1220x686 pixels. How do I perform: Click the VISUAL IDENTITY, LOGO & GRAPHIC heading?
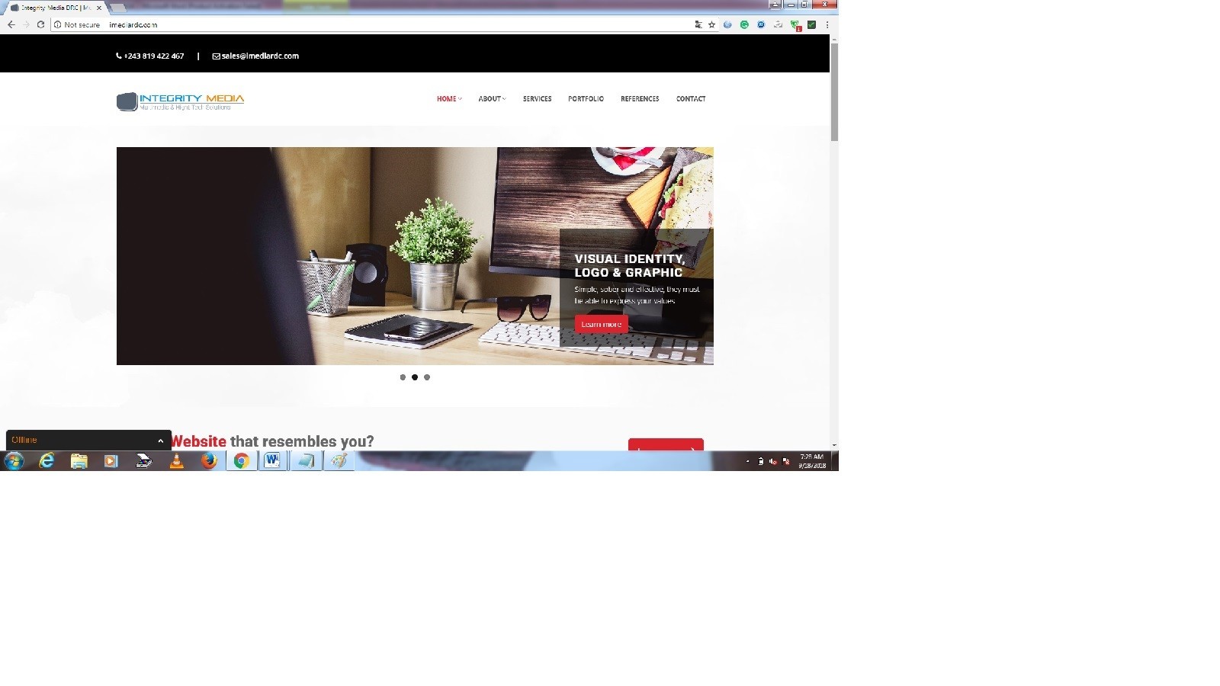click(x=630, y=265)
